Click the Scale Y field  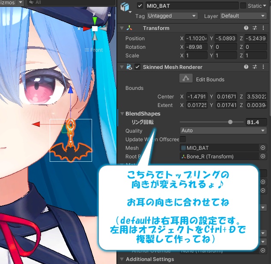226,56
